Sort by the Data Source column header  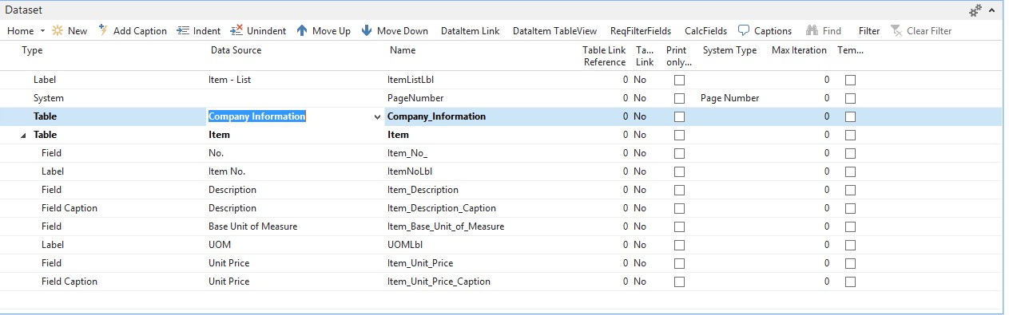click(x=236, y=50)
